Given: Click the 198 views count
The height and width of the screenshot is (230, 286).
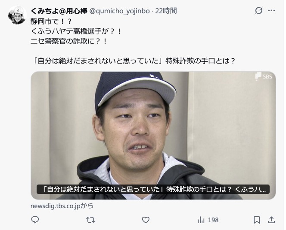Looking at the screenshot, I should pos(213,220).
